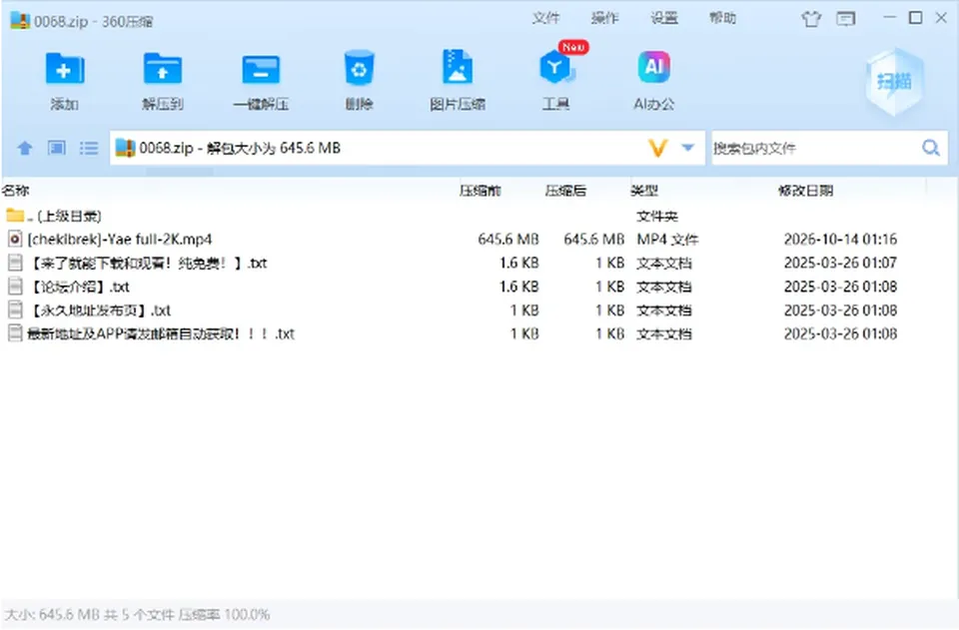Click the 2025-03-26 01:07 date cell
Image resolution: width=959 pixels, height=630 pixels.
coord(840,263)
